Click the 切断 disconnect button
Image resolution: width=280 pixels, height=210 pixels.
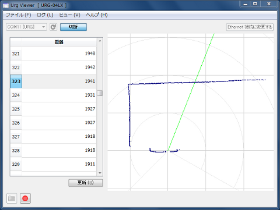(73, 27)
